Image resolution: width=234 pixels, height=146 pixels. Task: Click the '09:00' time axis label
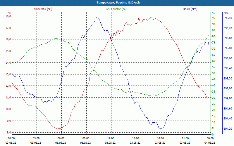tap(85, 138)
